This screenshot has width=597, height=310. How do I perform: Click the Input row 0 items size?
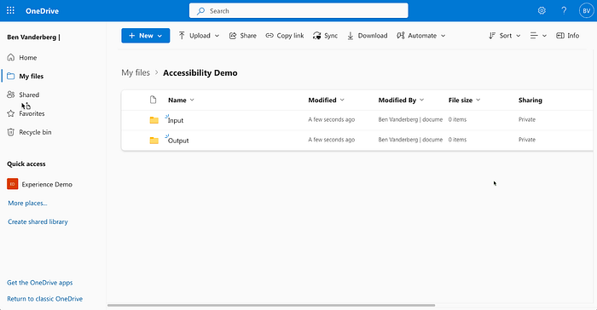point(457,119)
